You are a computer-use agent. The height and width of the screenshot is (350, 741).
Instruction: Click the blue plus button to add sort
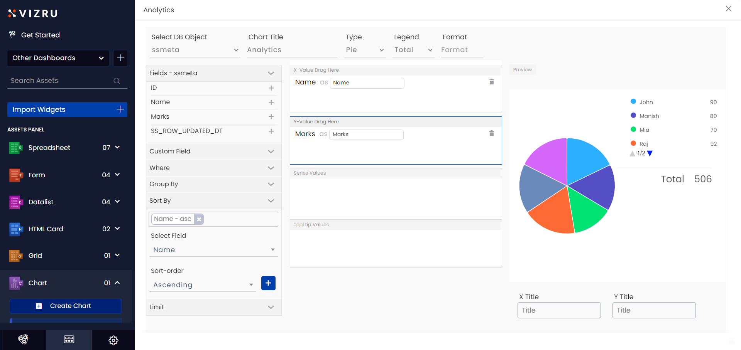[x=268, y=283]
